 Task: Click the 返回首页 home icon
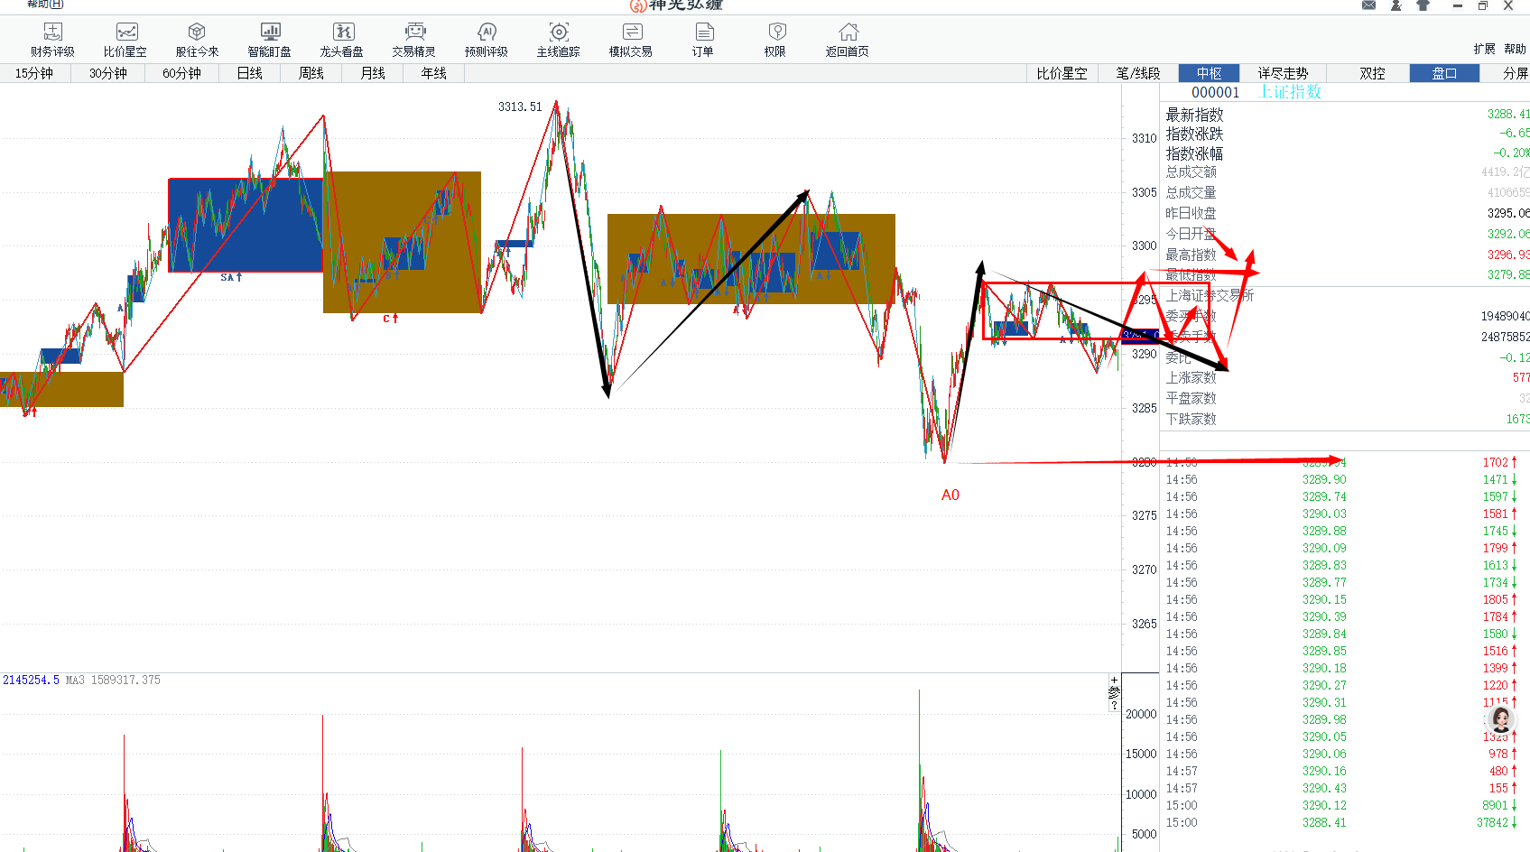coord(848,41)
